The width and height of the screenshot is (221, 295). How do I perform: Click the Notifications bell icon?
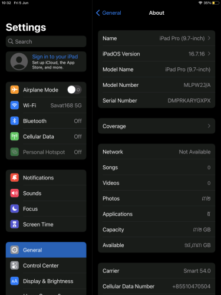(x=15, y=178)
